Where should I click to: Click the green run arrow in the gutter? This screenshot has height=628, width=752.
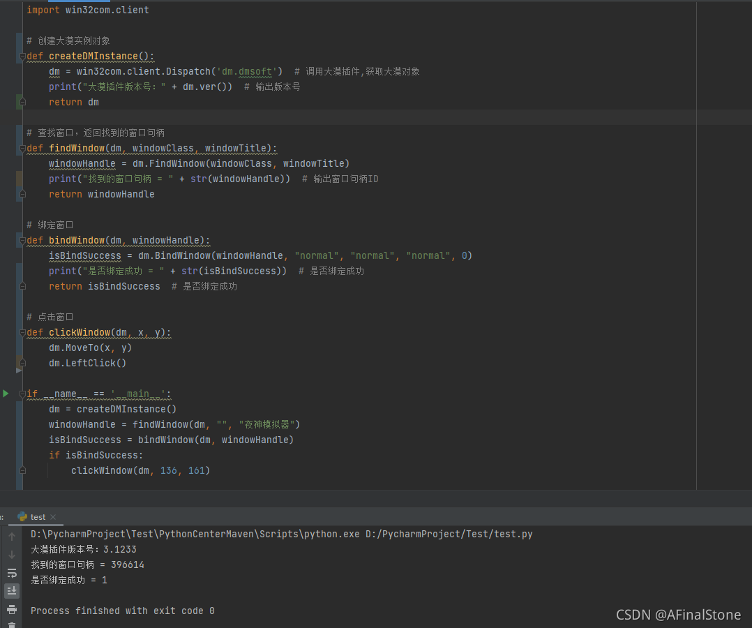click(6, 394)
